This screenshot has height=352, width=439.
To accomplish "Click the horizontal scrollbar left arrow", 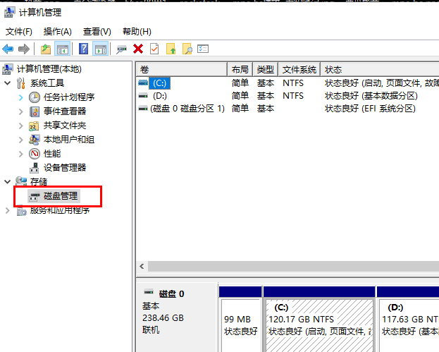I will point(142,266).
